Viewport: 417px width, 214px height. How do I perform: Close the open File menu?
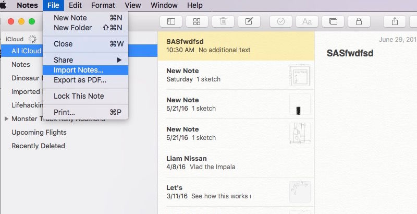pos(53,5)
